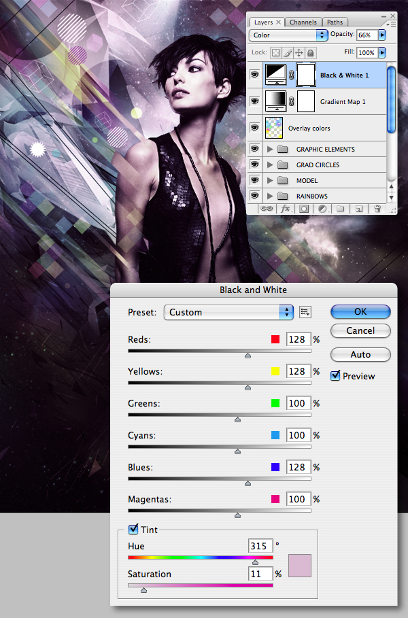Image resolution: width=408 pixels, height=618 pixels.
Task: Click the link layers icon in Layers panel
Action: (x=267, y=209)
